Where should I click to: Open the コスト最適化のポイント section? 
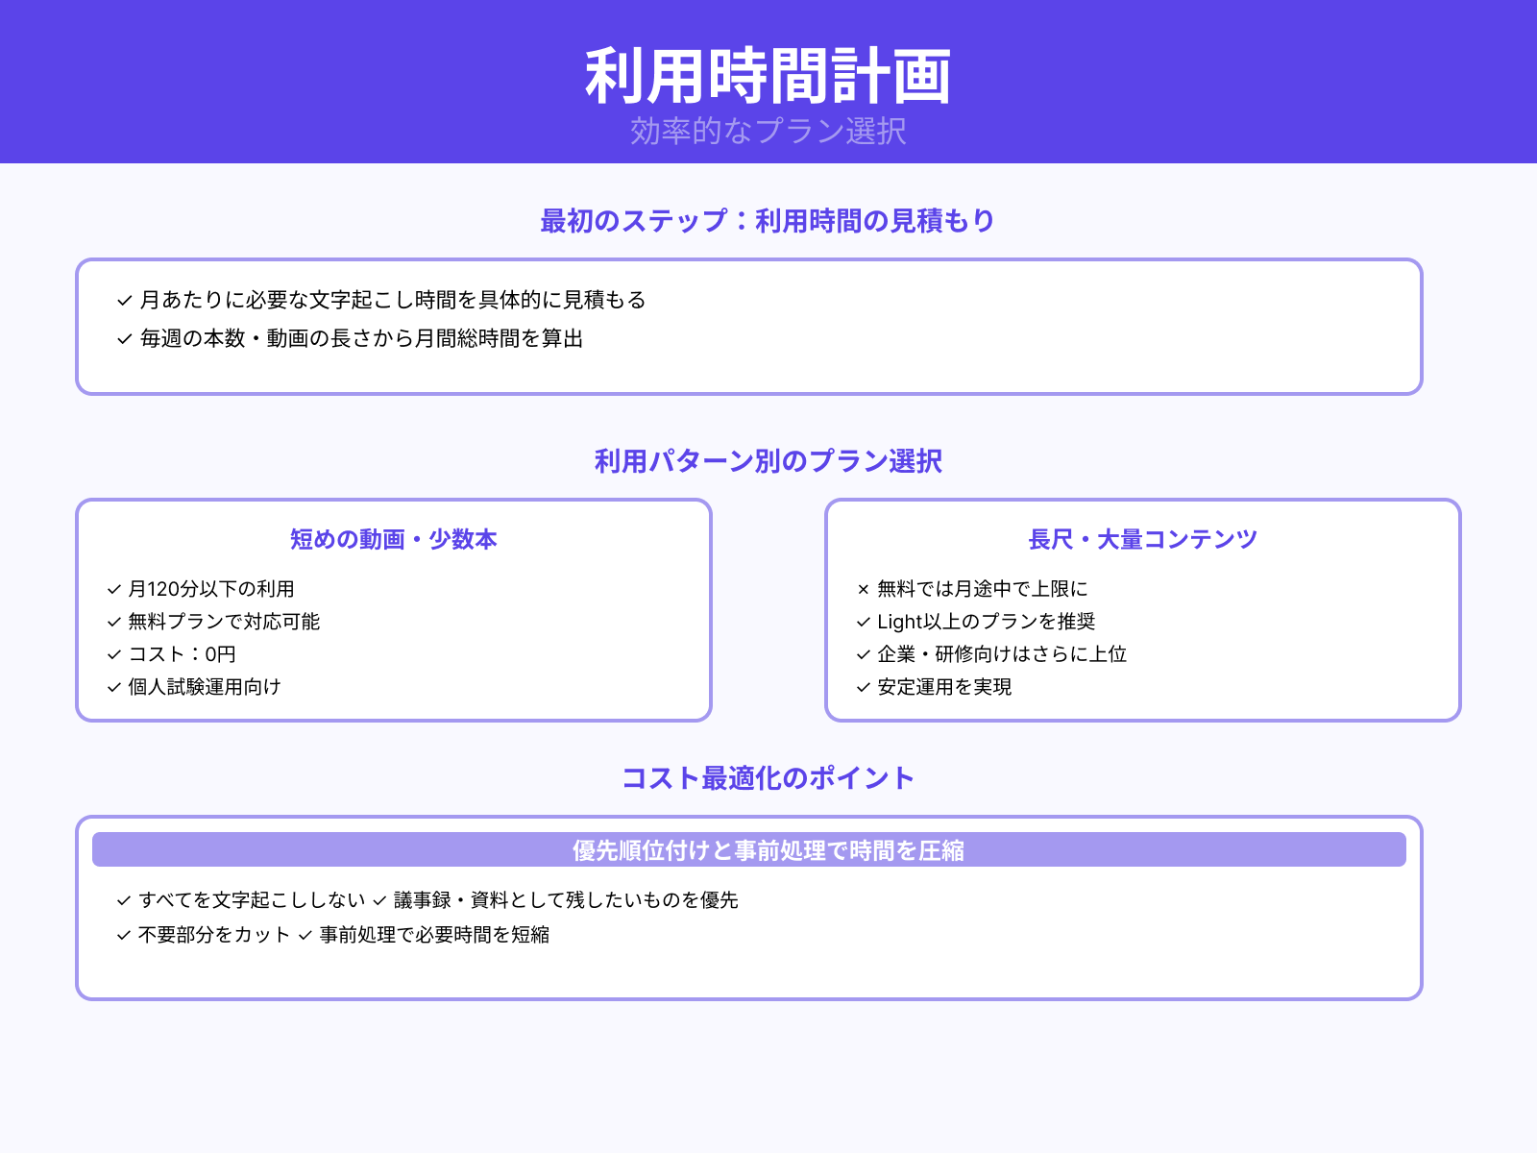768,778
